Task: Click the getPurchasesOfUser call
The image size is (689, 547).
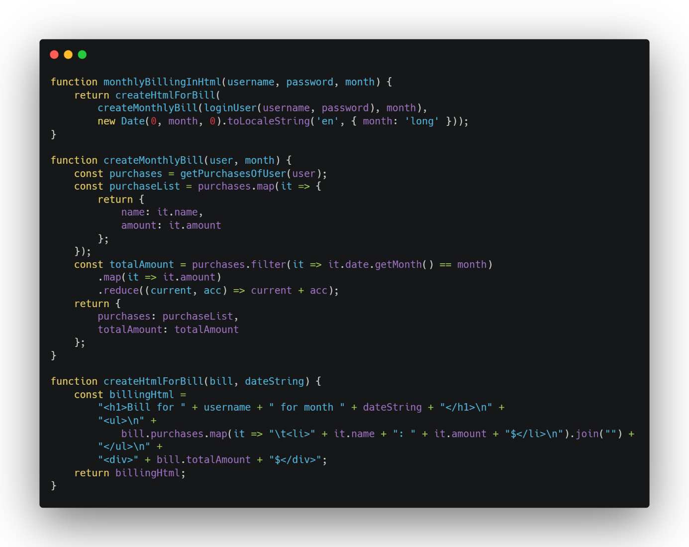Action: click(233, 174)
